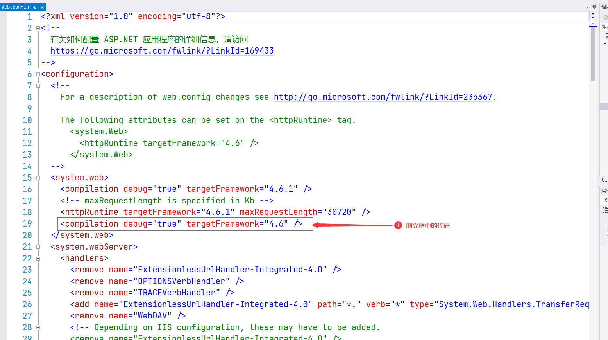
Task: Click the categorized view icon in Properties
Action: [605, 210]
